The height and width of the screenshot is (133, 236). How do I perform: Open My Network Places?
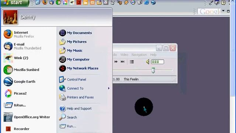[79, 68]
